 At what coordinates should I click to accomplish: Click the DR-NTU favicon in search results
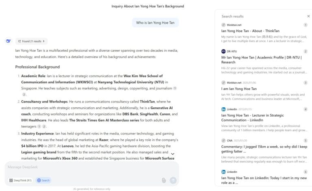(223, 51)
